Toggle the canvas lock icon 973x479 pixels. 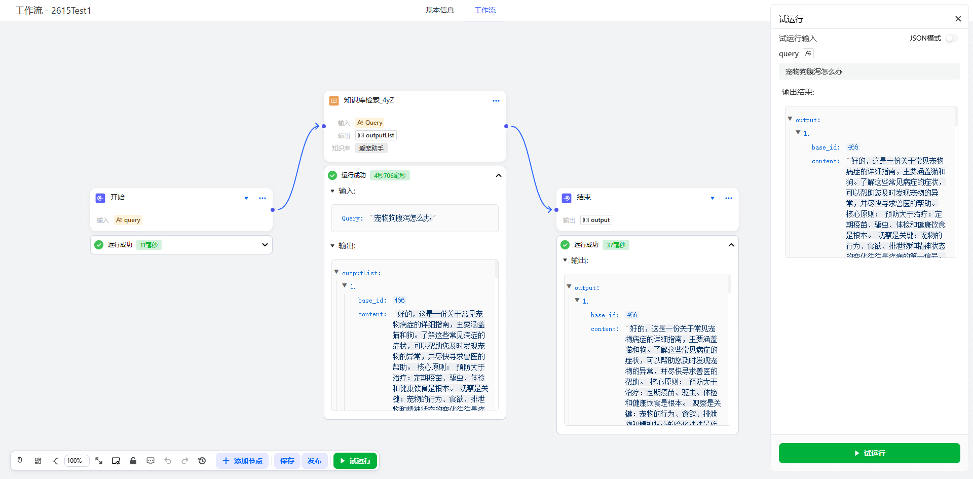133,461
